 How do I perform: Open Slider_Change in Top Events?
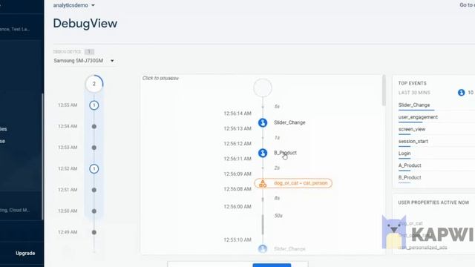click(x=414, y=105)
